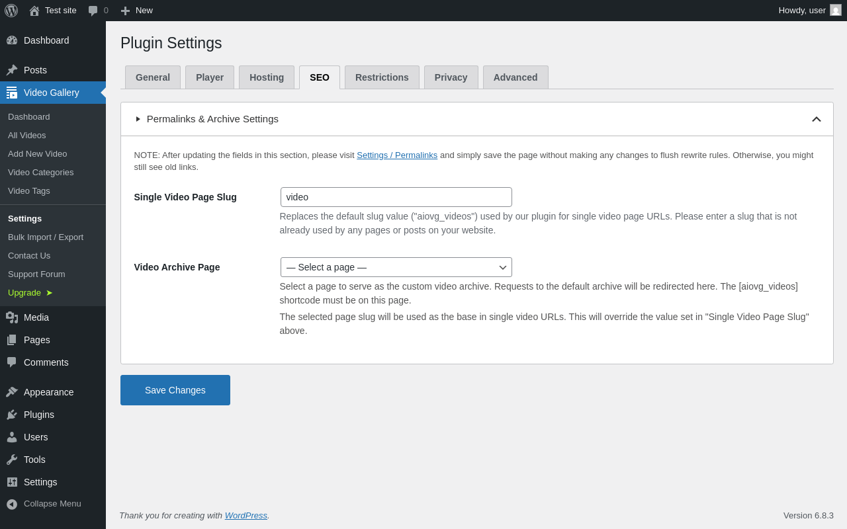This screenshot has width=847, height=529.
Task: Click the Plugins plug icon
Action: tap(12, 415)
